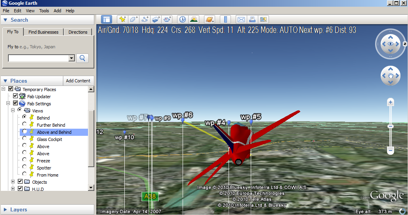The image size is (408, 215).
Task: Uncheck the Fab Updater checkbox
Action: [x=15, y=96]
